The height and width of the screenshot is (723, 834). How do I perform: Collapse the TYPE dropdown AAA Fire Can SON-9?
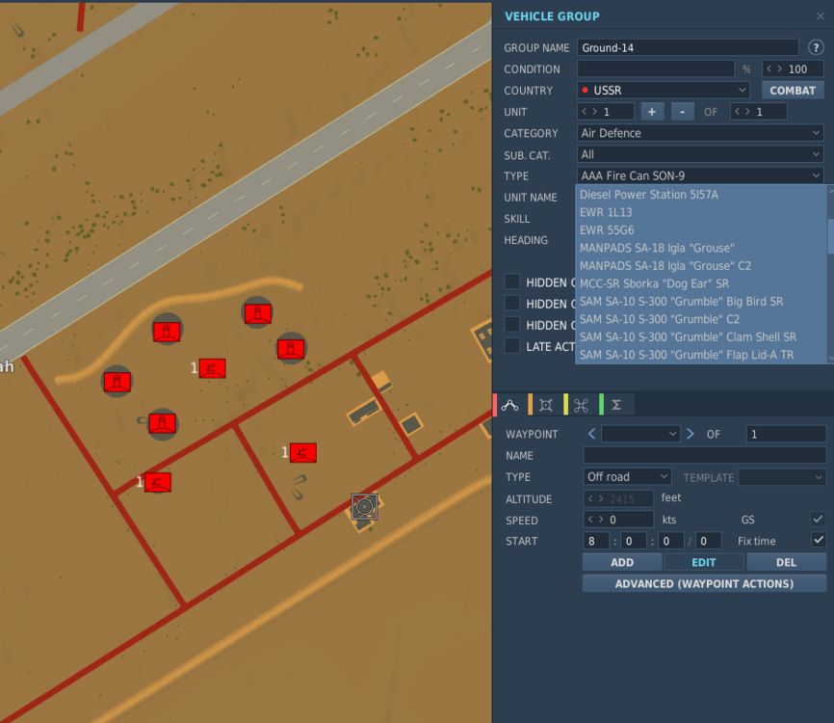pyautogui.click(x=700, y=175)
